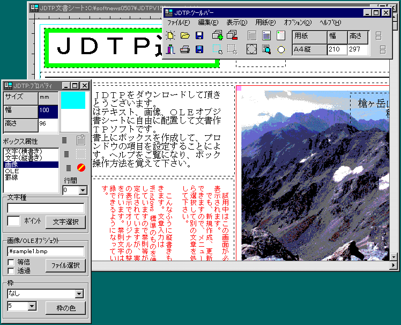Click the remove box icon with red minus

click(x=232, y=35)
